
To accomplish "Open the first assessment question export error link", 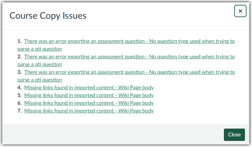I will 129,41.
